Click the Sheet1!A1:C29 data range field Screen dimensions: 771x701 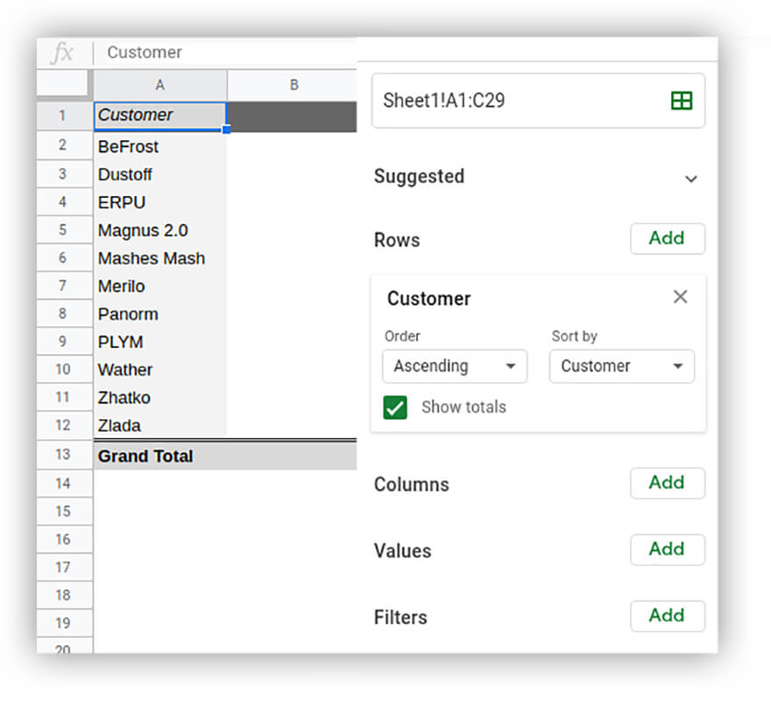coord(517,101)
